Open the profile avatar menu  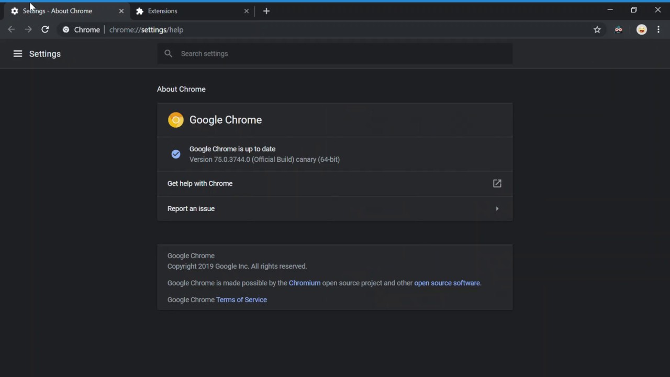642,30
